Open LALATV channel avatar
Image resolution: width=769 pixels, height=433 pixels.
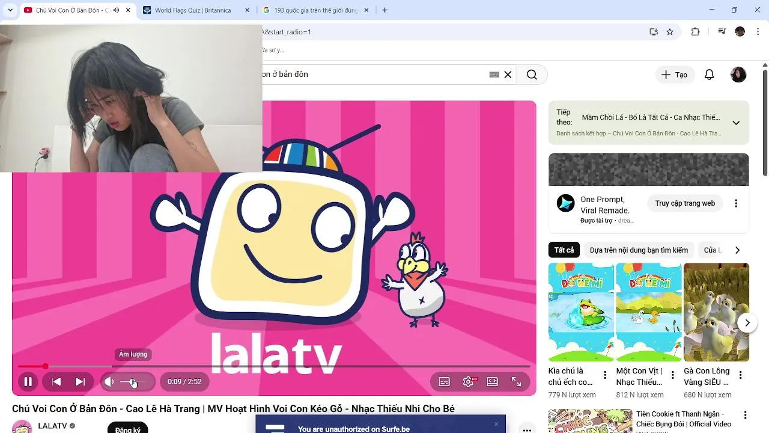coord(22,426)
